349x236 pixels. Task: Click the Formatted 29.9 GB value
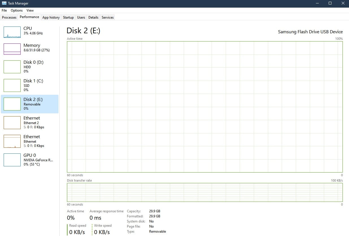click(x=155, y=216)
